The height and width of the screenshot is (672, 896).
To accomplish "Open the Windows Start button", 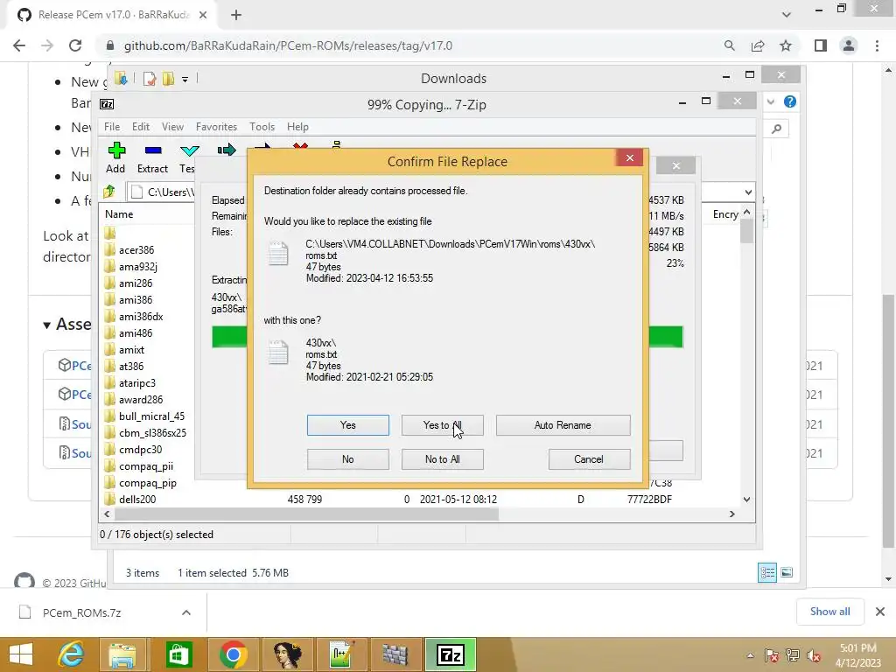I will pos(21,654).
